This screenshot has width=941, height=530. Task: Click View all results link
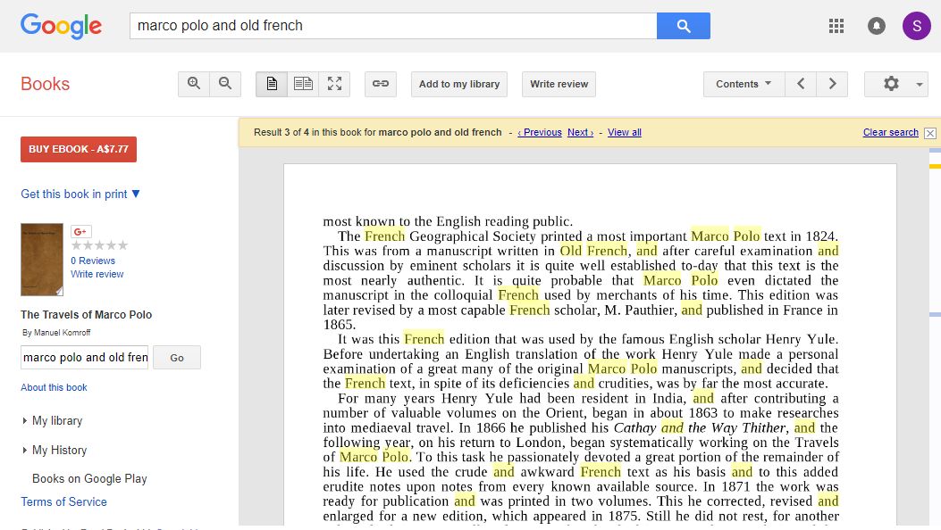624,132
